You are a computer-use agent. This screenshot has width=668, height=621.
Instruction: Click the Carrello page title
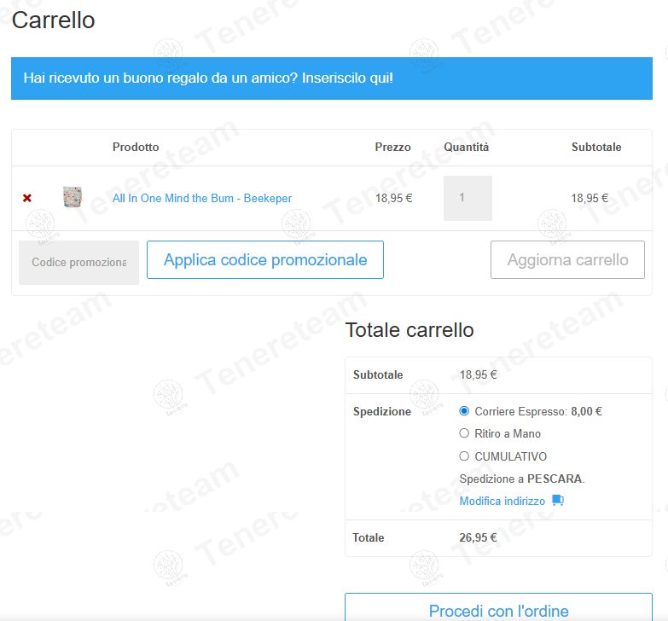tap(53, 20)
